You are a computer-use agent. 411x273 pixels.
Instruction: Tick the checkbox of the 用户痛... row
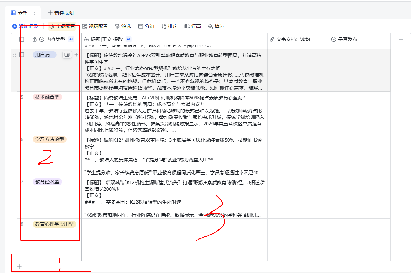22,55
